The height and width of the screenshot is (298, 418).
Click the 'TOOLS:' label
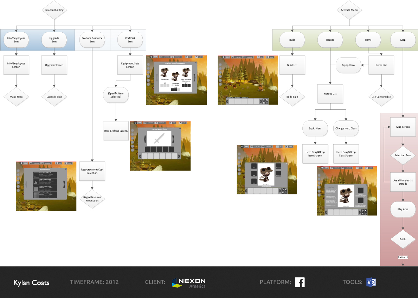[352, 282]
